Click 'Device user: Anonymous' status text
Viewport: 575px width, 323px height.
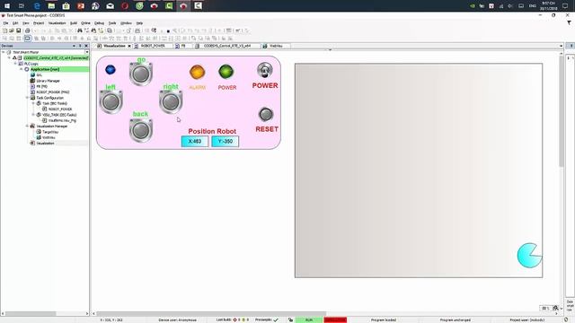pos(178,320)
